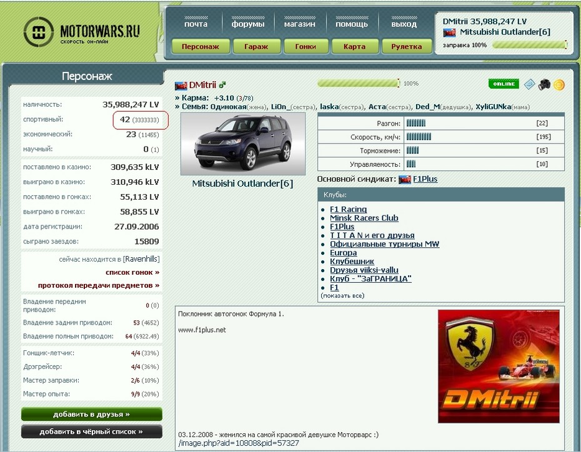Click выход to log out

[404, 24]
